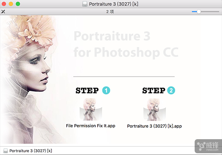Select Portraiture 3 (3027) [k] in the path bar
Screen dimensions: 222x155
(x=31, y=151)
